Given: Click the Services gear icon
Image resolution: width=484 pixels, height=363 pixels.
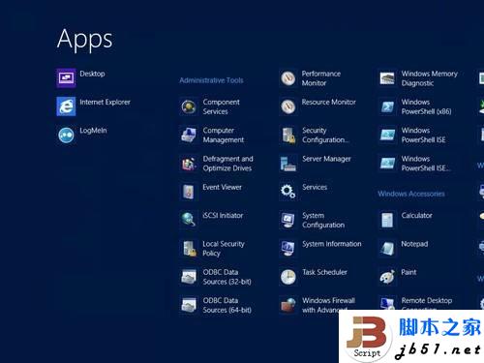Looking at the screenshot, I should point(287,192).
